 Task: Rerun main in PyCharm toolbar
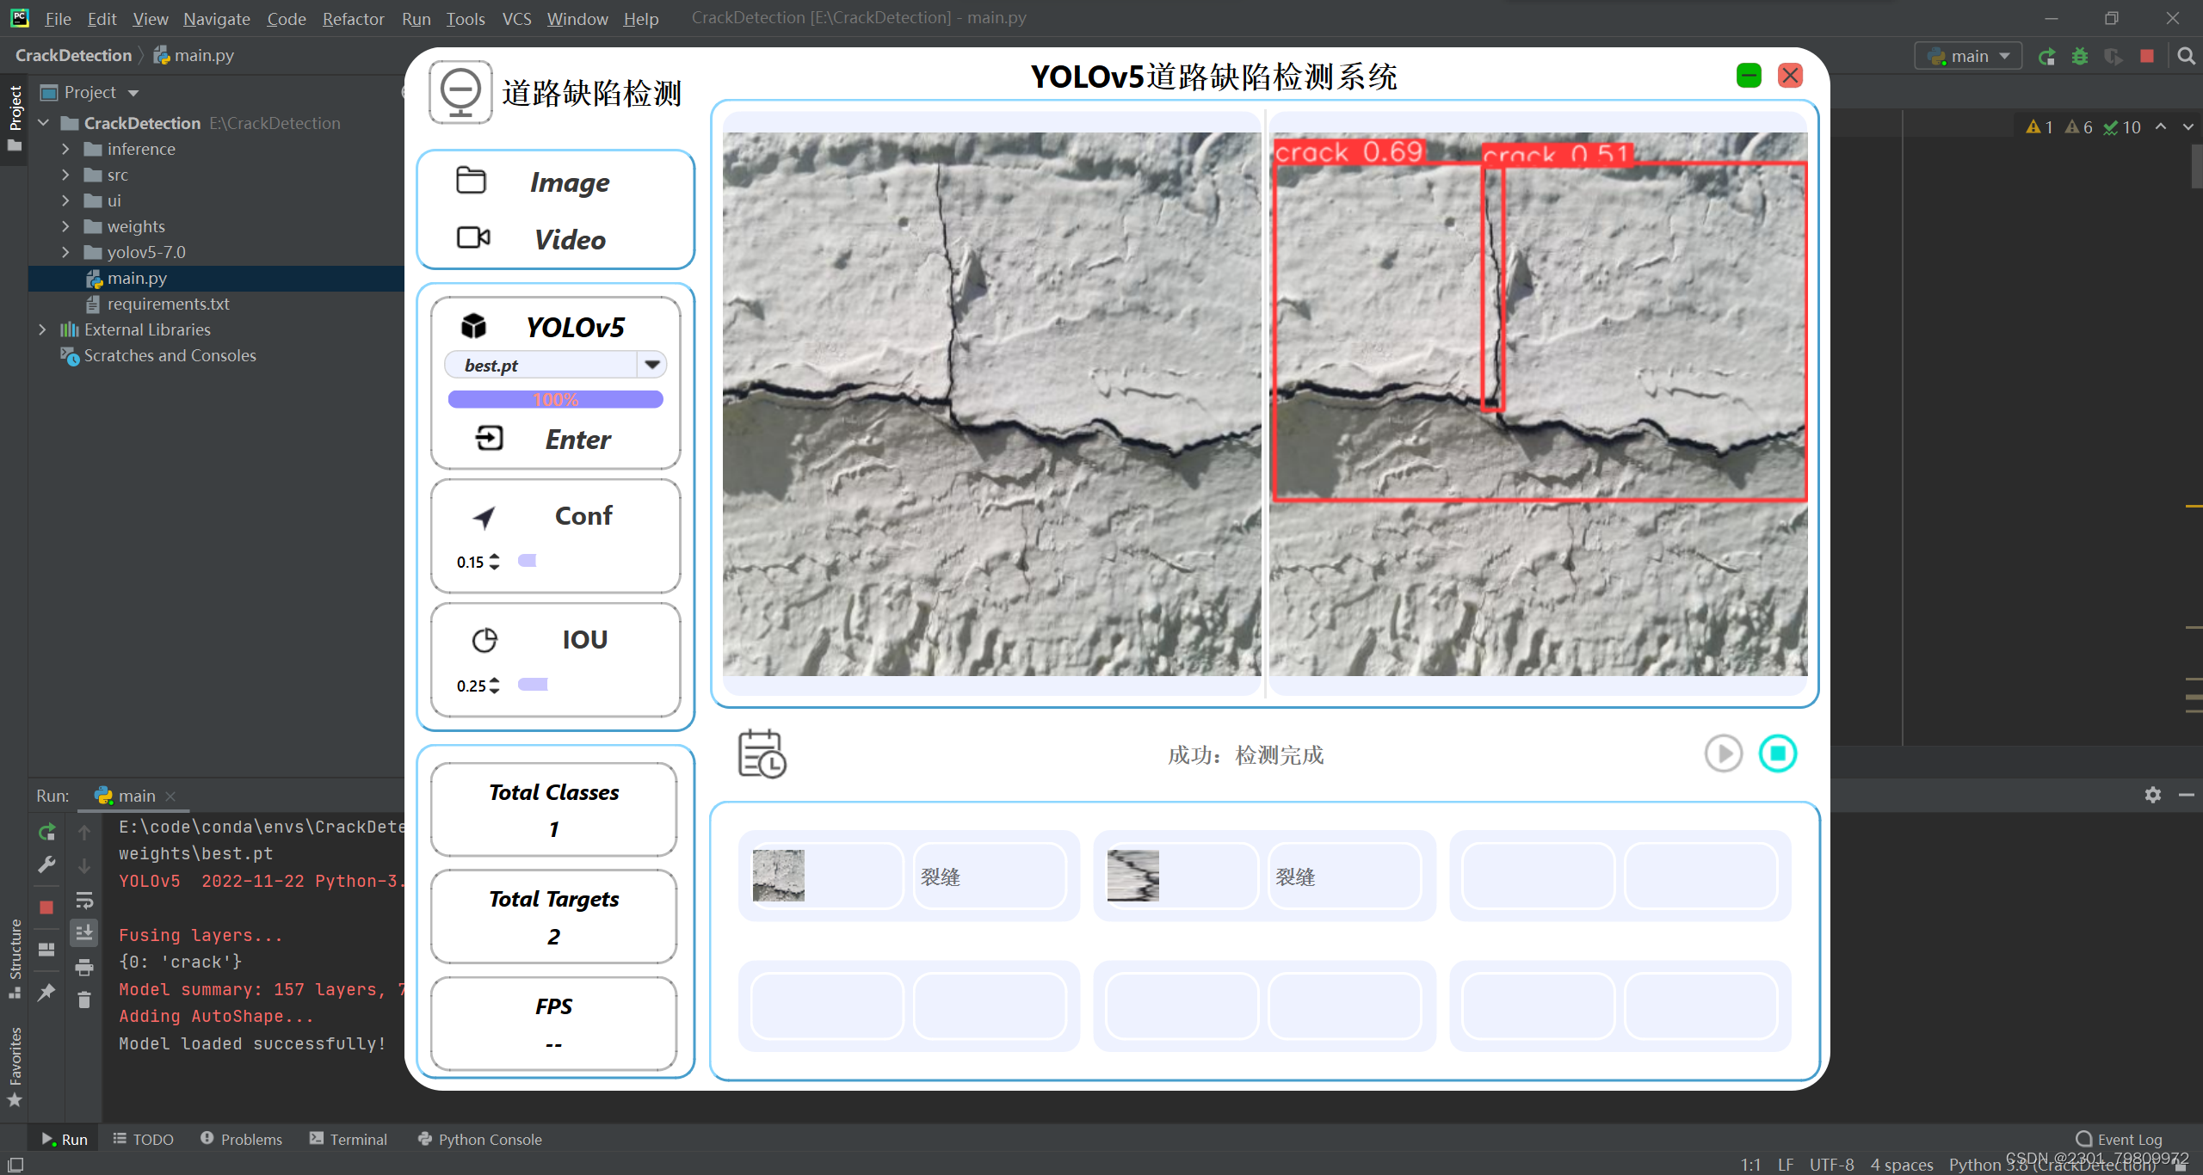(x=2047, y=57)
